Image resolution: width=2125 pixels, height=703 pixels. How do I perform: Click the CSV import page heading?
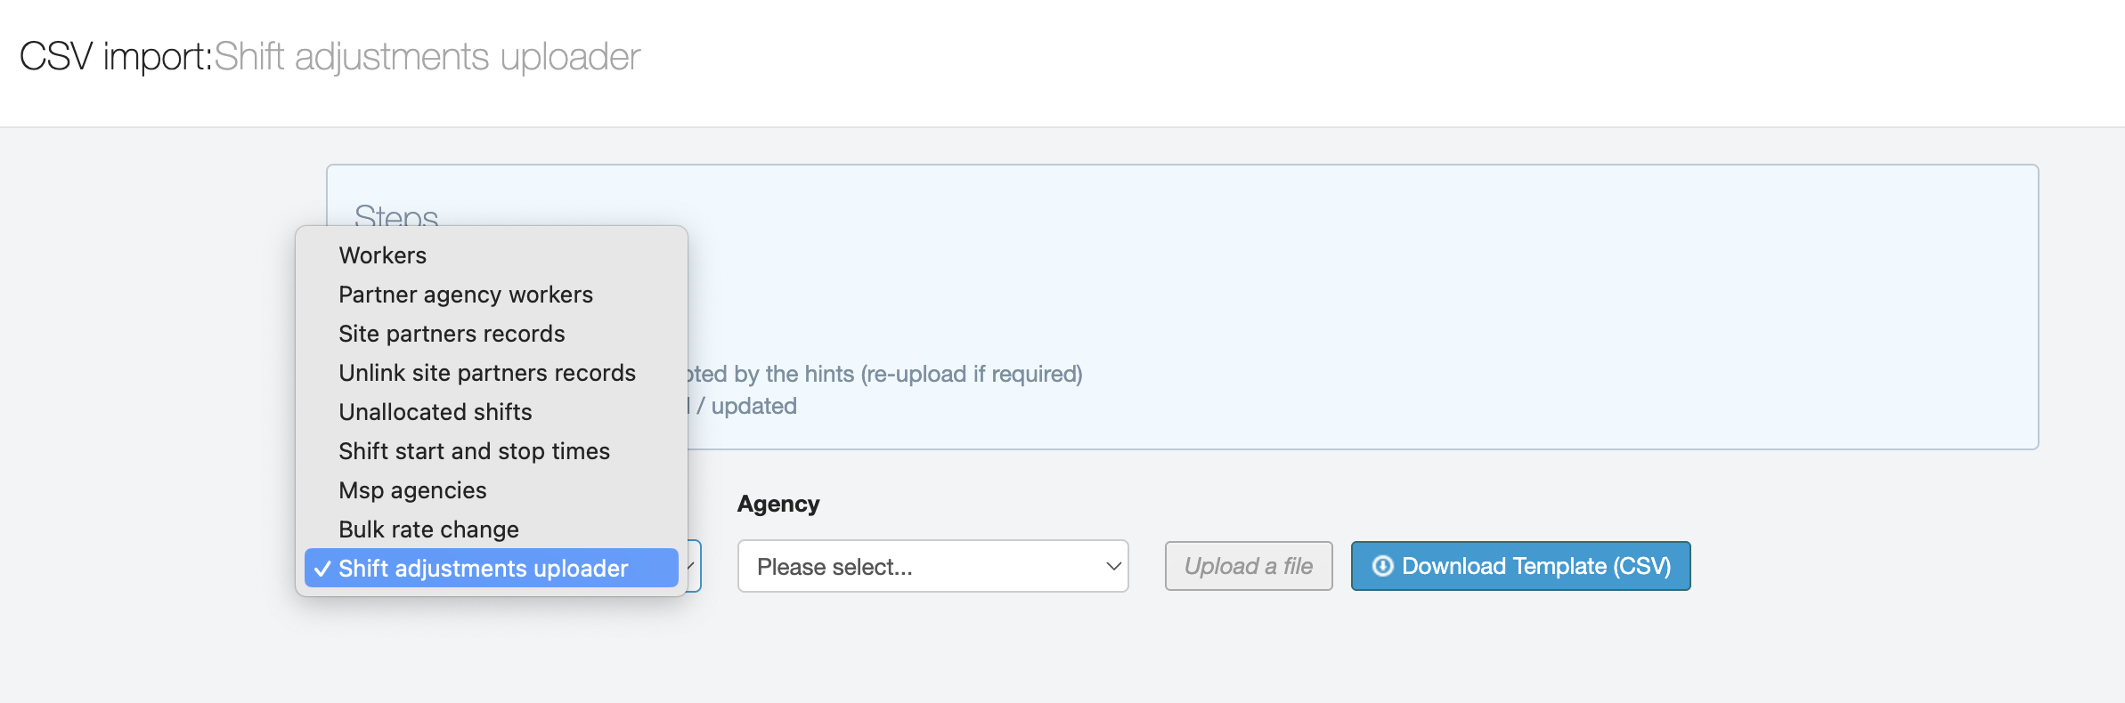(x=330, y=57)
